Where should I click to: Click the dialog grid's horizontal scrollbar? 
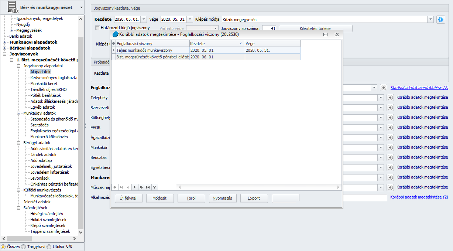tap(258, 187)
